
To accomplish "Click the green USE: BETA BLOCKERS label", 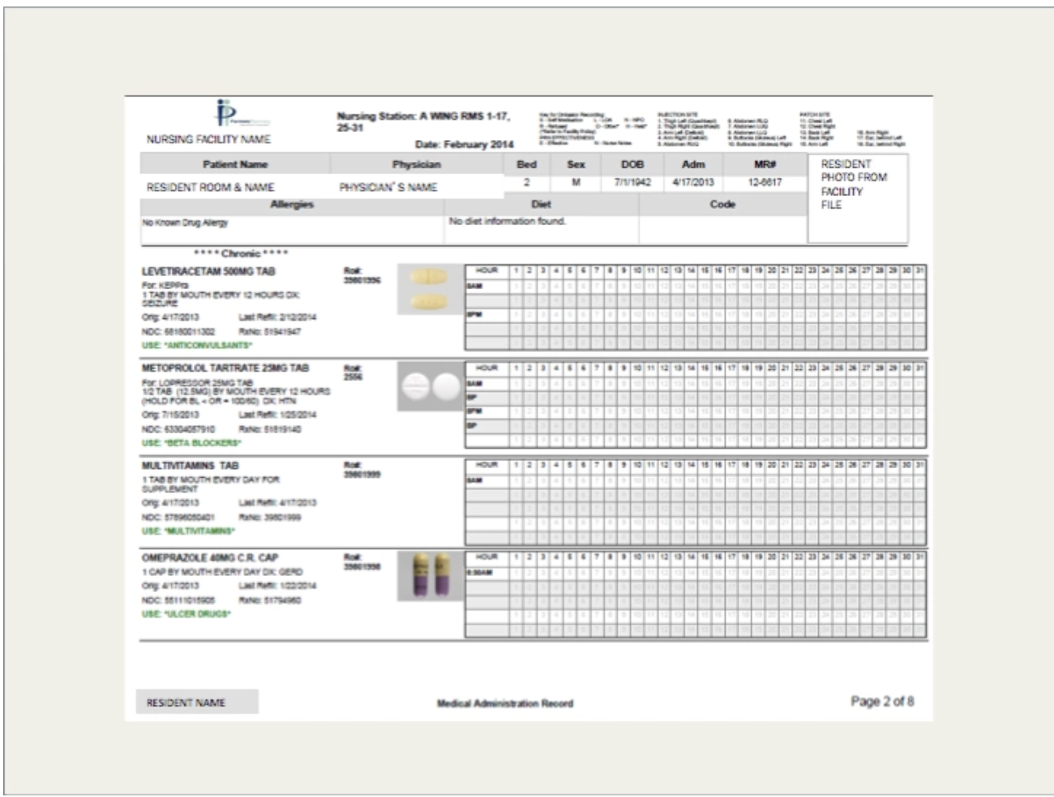I will click(191, 443).
